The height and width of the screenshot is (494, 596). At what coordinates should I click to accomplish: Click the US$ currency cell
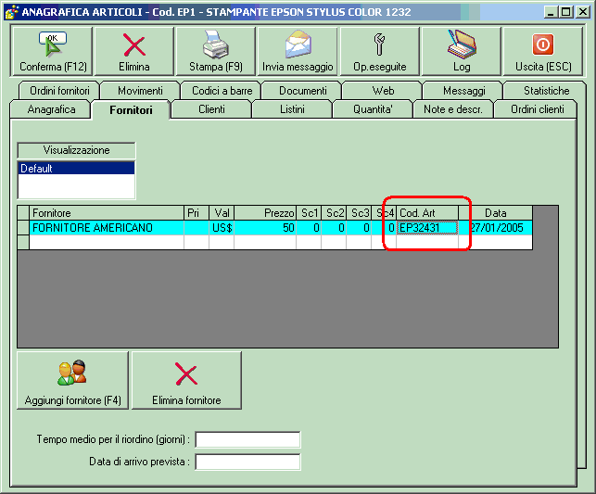click(x=222, y=228)
